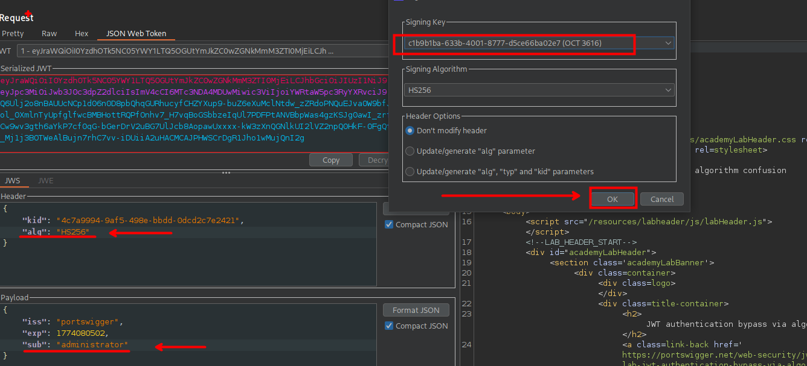Uncheck Compact JSON for the Header
The width and height of the screenshot is (807, 366).
click(x=389, y=225)
